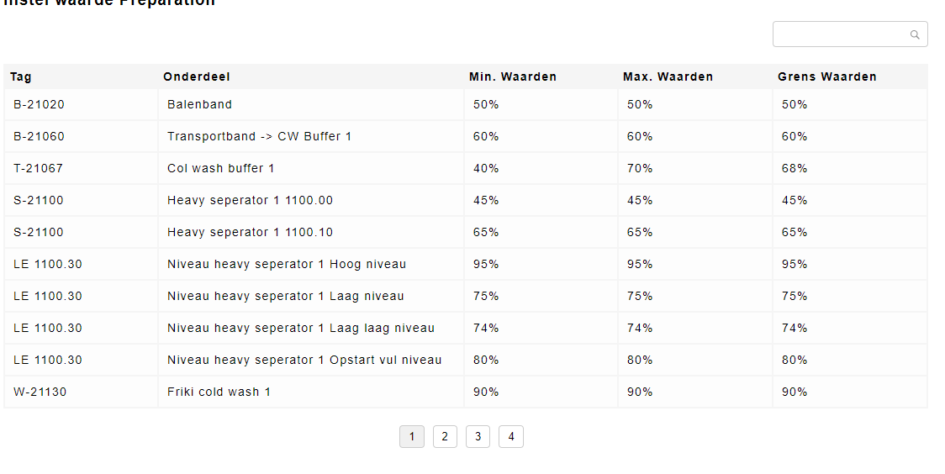Screen dimensions: 945x474
Task: Select the B-21020 Balenband row
Action: [465, 104]
